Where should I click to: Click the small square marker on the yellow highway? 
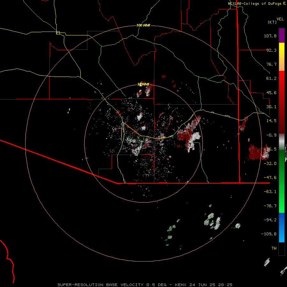pyautogui.click(x=58, y=33)
